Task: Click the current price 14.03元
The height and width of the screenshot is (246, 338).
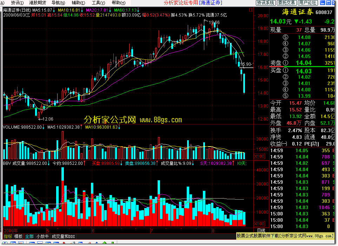Action: click(281, 21)
